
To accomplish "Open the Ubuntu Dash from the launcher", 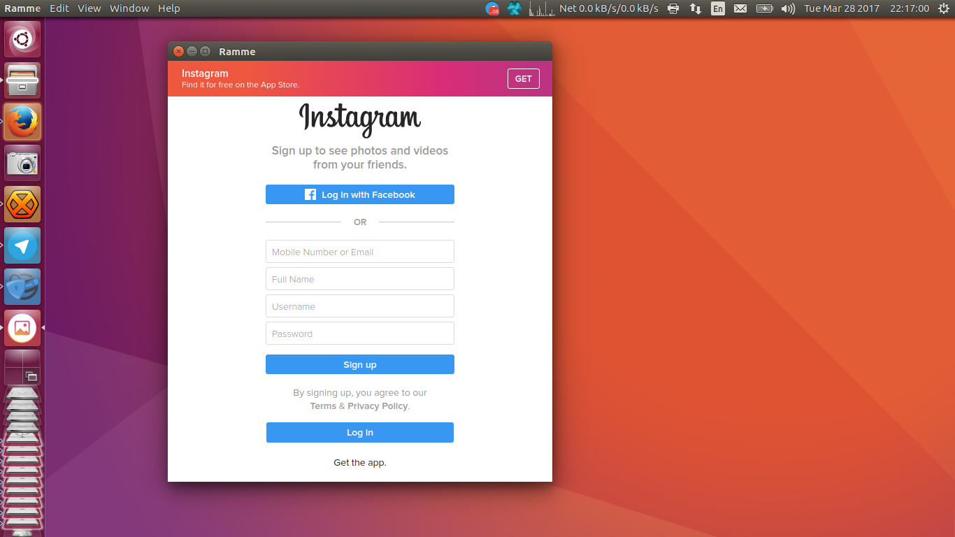I will click(22, 39).
